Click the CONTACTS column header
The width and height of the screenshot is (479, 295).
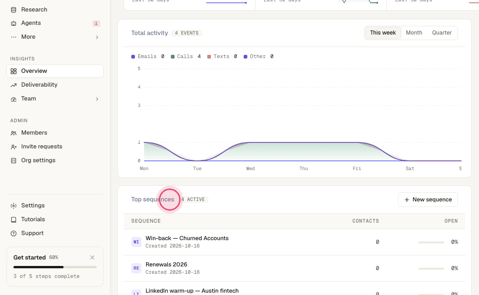[365, 221]
